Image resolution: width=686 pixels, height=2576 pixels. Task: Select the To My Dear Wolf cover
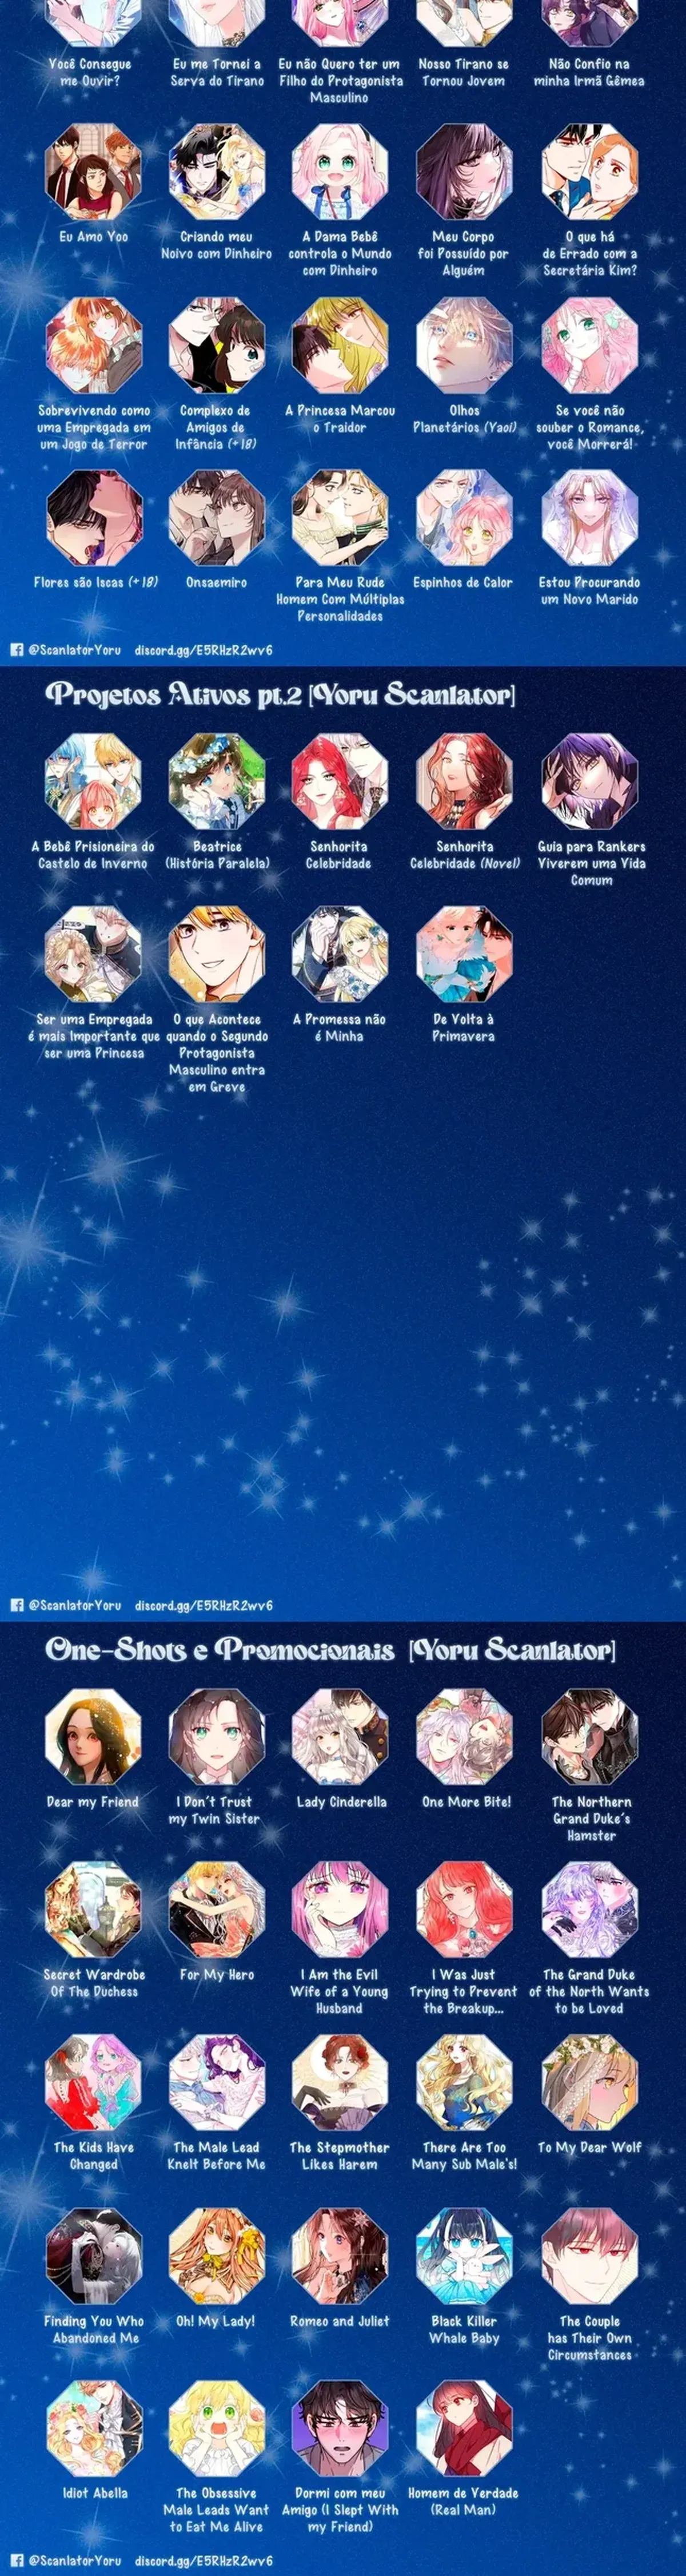590,2083
